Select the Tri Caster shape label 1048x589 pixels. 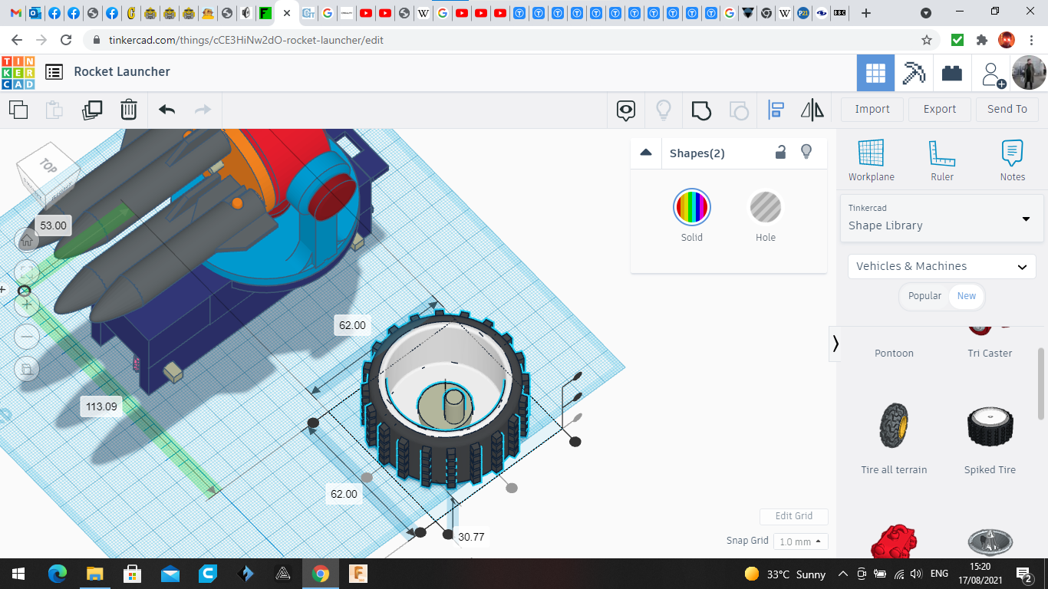990,354
